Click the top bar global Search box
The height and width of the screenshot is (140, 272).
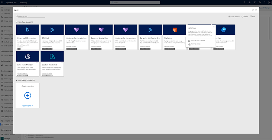point(135,3)
